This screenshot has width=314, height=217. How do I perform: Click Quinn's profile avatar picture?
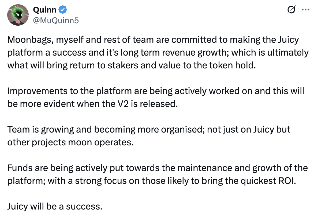(18, 15)
